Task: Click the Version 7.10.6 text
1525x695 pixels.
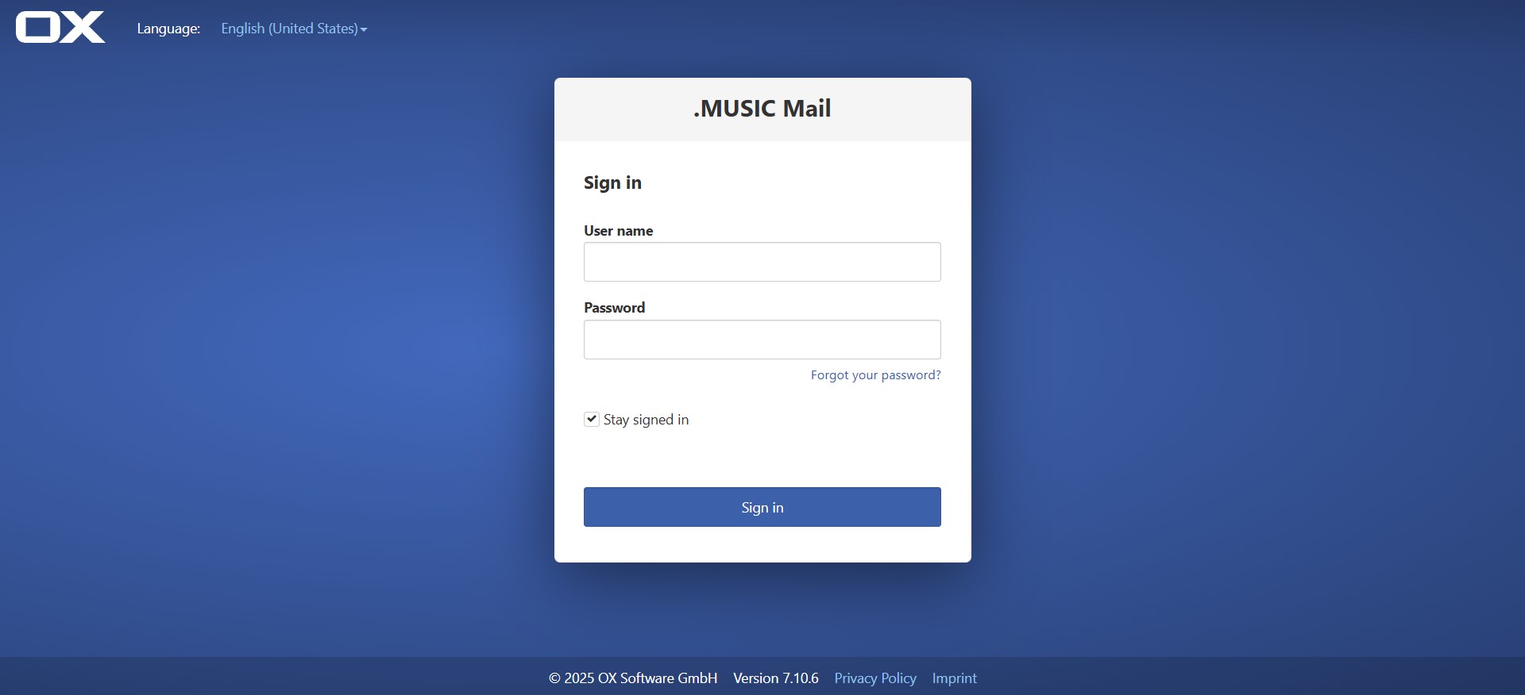Action: [x=776, y=678]
